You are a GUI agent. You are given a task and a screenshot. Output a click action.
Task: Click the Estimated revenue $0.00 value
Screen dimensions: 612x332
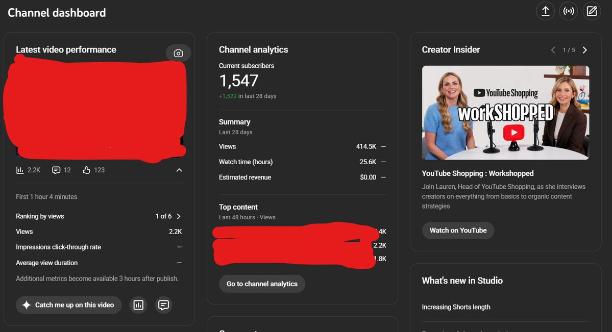click(368, 177)
